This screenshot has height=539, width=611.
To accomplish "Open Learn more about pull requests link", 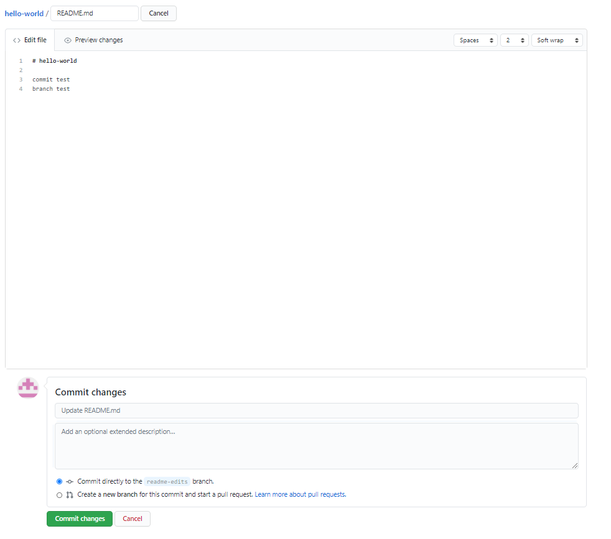I will click(x=301, y=495).
